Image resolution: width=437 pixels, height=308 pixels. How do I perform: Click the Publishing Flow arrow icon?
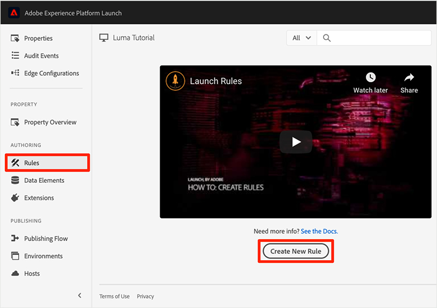[x=15, y=238]
